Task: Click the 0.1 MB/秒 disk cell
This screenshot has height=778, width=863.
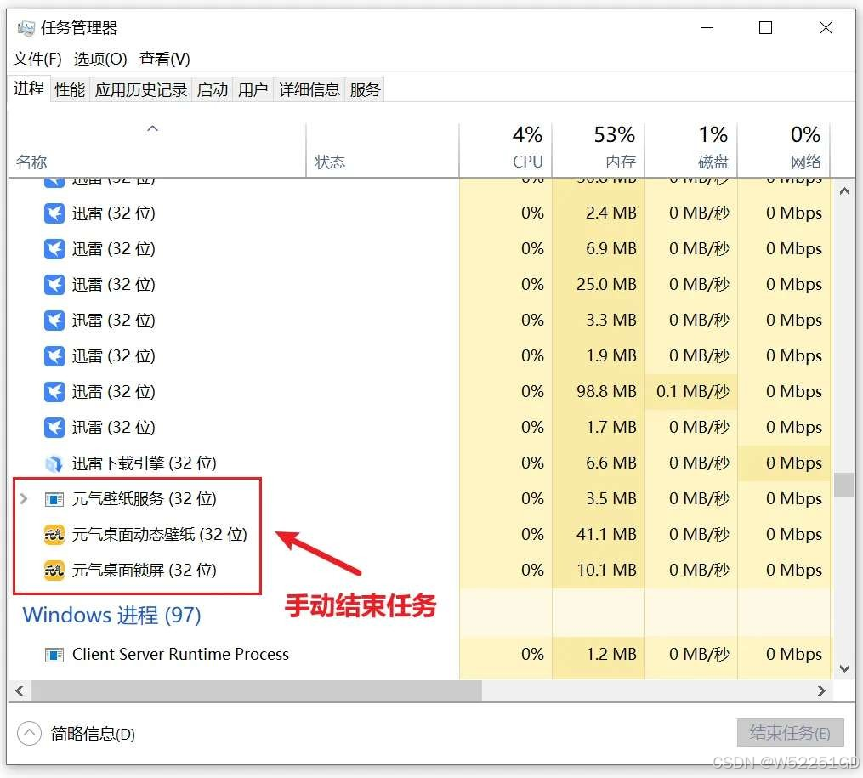Action: pyautogui.click(x=693, y=391)
